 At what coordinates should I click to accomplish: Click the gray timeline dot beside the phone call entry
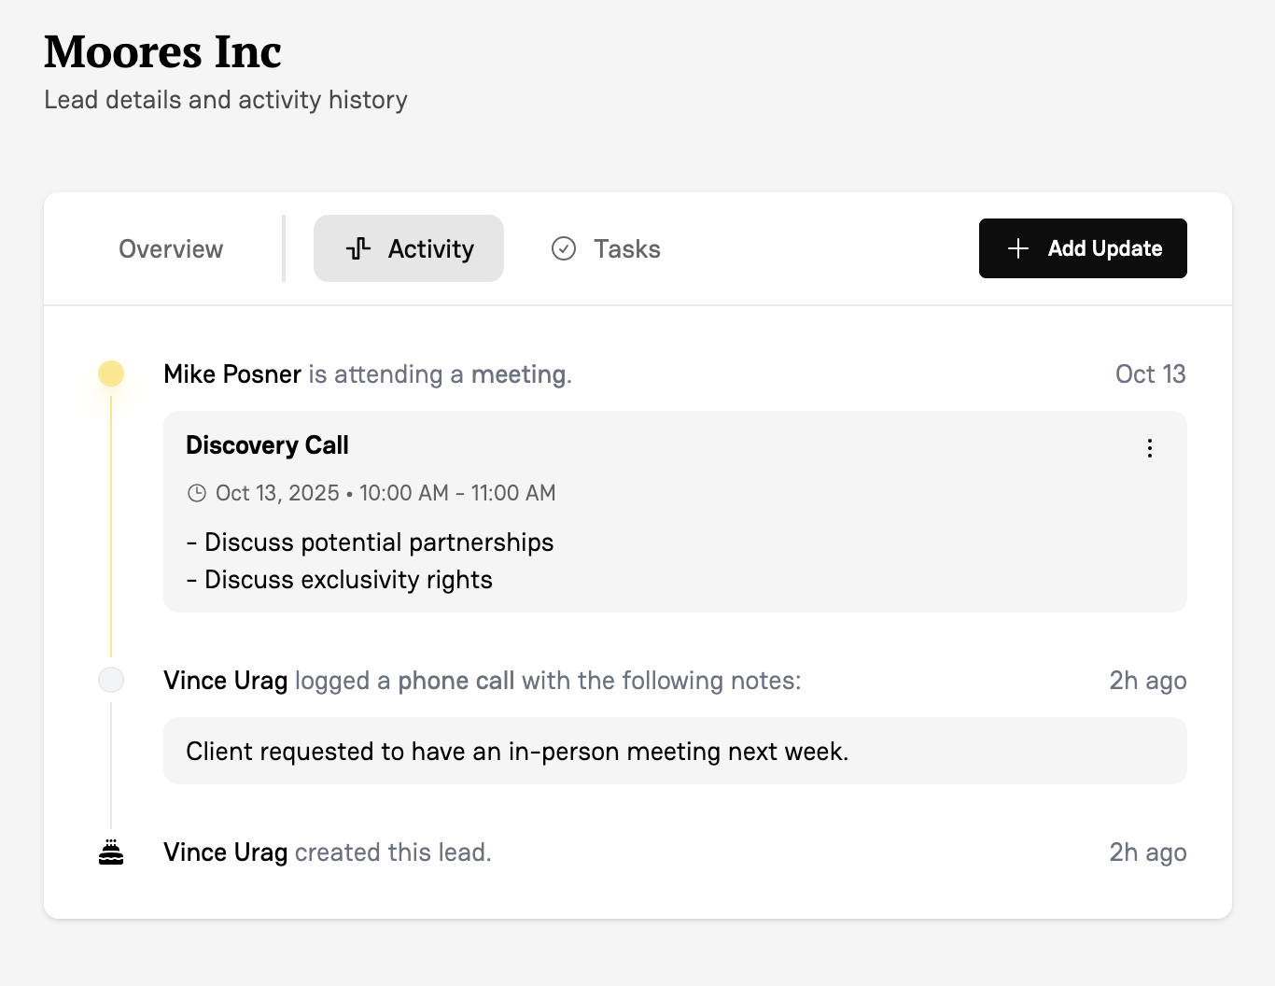[x=111, y=680]
